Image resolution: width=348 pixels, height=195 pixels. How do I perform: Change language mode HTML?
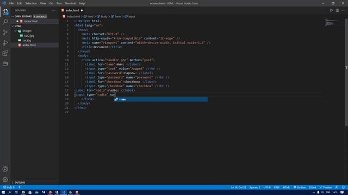click(x=287, y=187)
